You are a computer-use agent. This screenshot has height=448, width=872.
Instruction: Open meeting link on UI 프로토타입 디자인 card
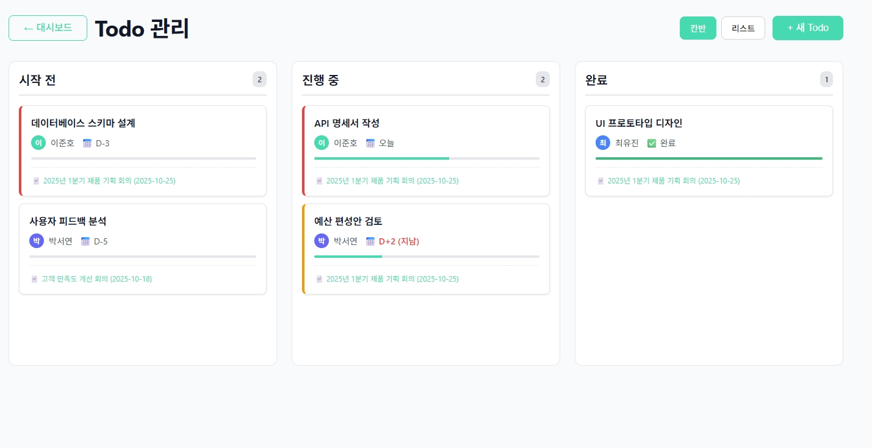point(674,181)
